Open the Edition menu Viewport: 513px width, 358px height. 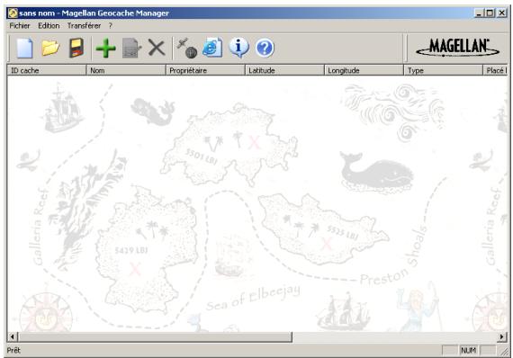(49, 26)
